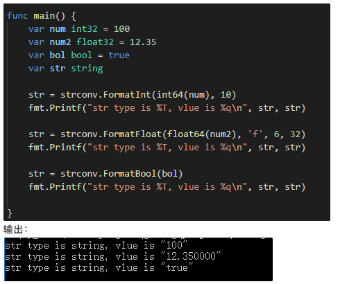
Task: Place cursor on strconv.FormatInt call
Action: coord(149,95)
